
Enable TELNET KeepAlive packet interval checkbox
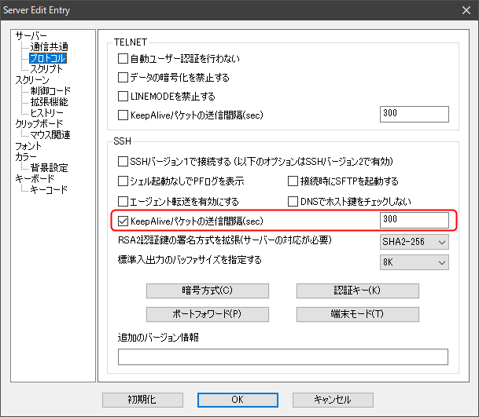(x=123, y=115)
